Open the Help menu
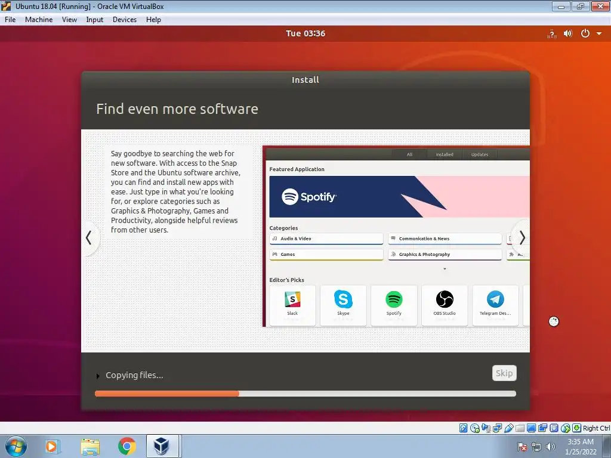 (x=153, y=20)
